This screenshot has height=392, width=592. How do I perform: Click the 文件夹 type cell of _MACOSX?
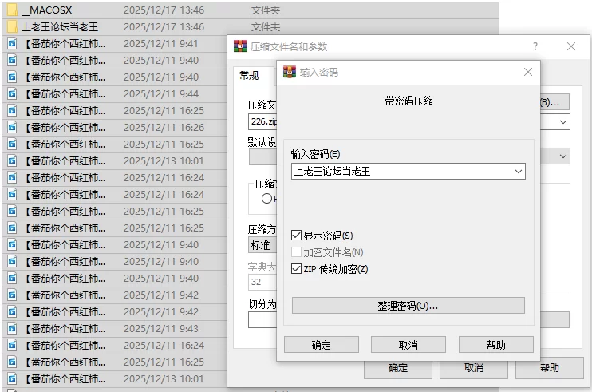click(266, 10)
